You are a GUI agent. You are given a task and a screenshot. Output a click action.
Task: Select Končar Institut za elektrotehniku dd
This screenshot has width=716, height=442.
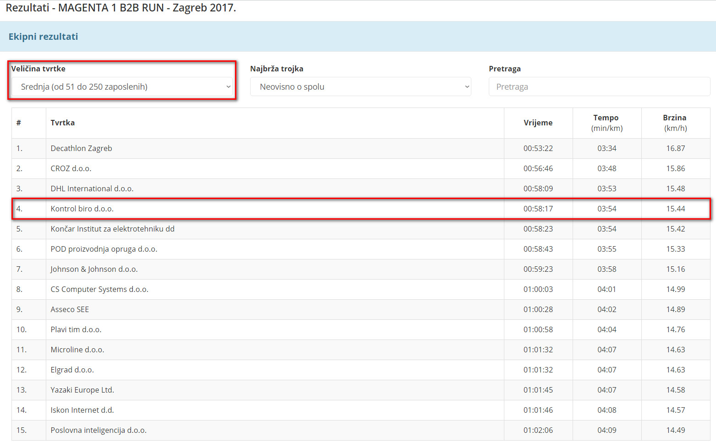coord(113,229)
